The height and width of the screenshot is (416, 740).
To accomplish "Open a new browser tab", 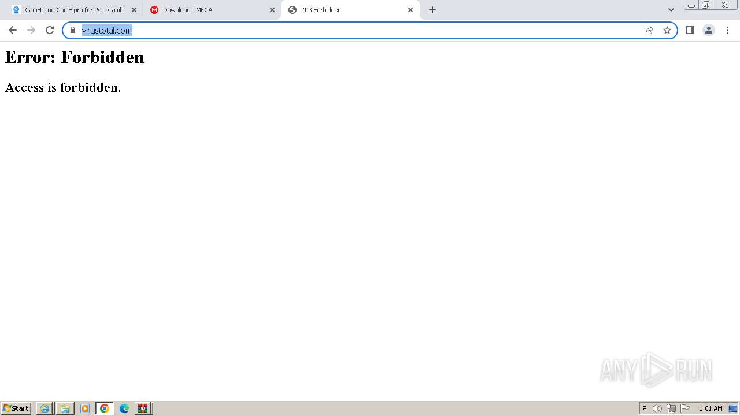I will (x=432, y=10).
